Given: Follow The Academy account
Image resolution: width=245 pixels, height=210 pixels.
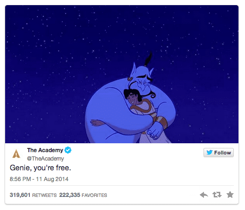Looking at the screenshot, I should click(218, 153).
